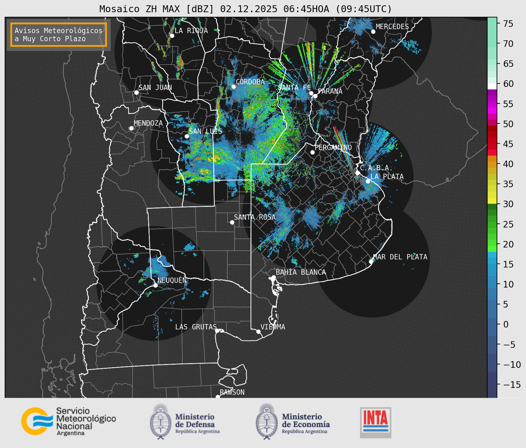Click the 10 tick label on the color scale

click(x=509, y=284)
